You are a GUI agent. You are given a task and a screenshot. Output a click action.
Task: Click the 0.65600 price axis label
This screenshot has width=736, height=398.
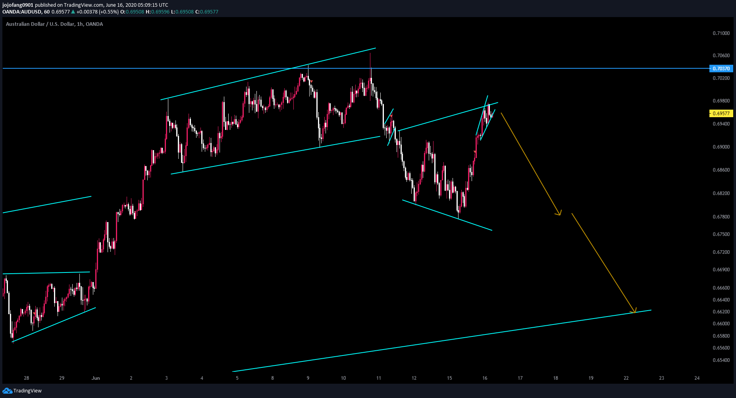coord(721,348)
